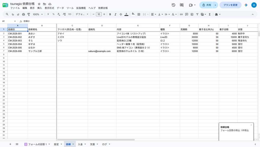Open the 挿入 menu
This screenshot has height=147, width=260.
pos(39,8)
